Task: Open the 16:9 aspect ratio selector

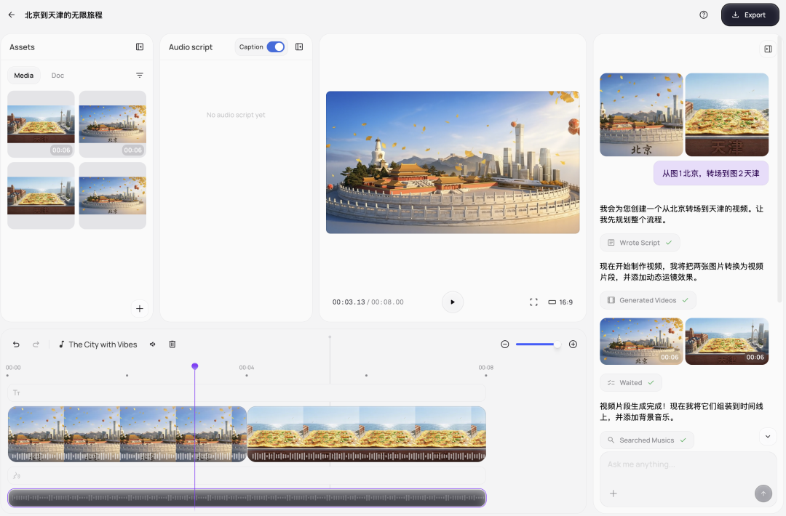Action: coord(560,302)
